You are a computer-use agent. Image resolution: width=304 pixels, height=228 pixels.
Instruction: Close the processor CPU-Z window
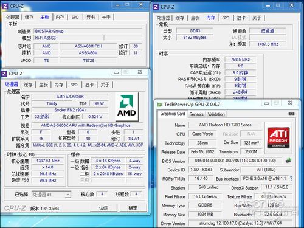coord(140,72)
